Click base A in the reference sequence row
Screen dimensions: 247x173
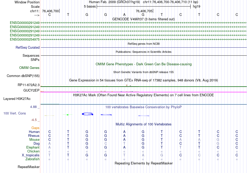(124, 15)
